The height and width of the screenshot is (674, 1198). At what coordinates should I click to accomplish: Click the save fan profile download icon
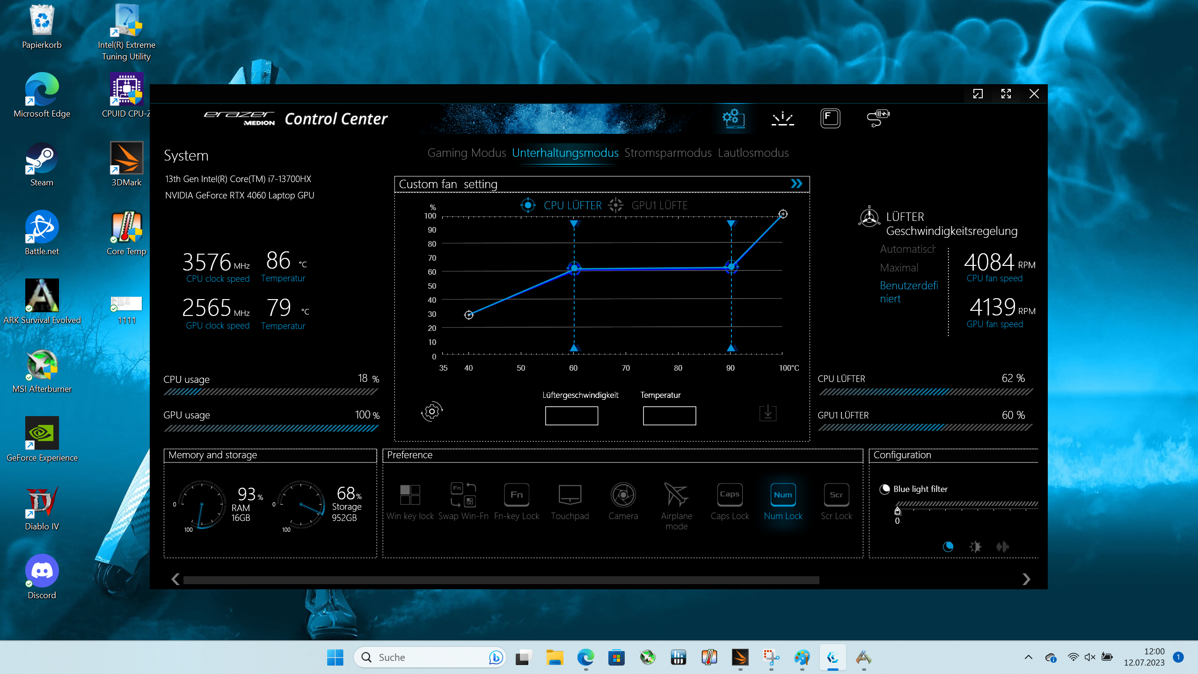click(x=767, y=413)
